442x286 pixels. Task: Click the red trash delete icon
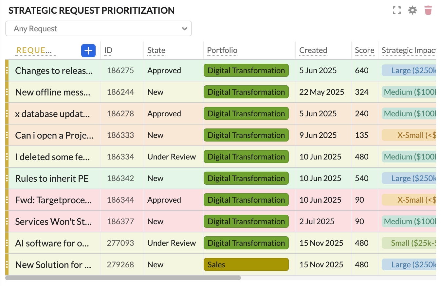[x=428, y=10]
